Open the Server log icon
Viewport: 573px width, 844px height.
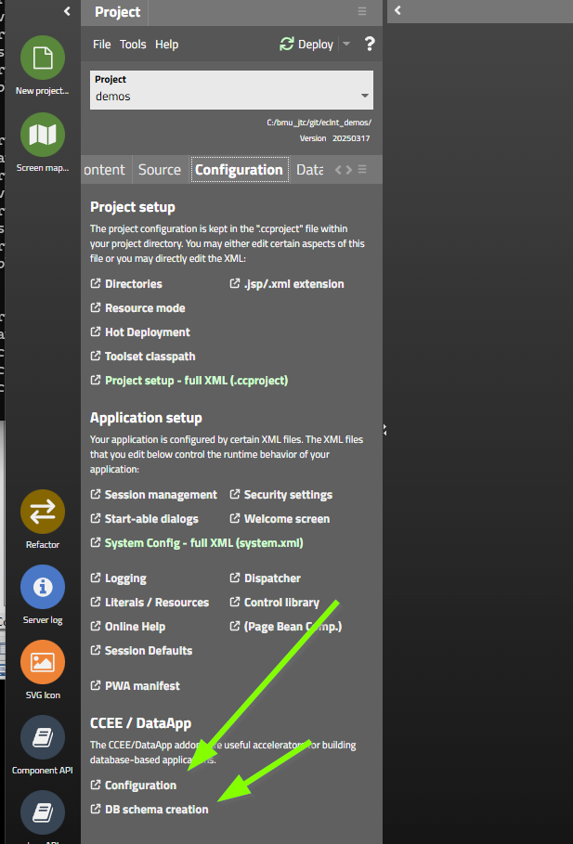point(42,587)
